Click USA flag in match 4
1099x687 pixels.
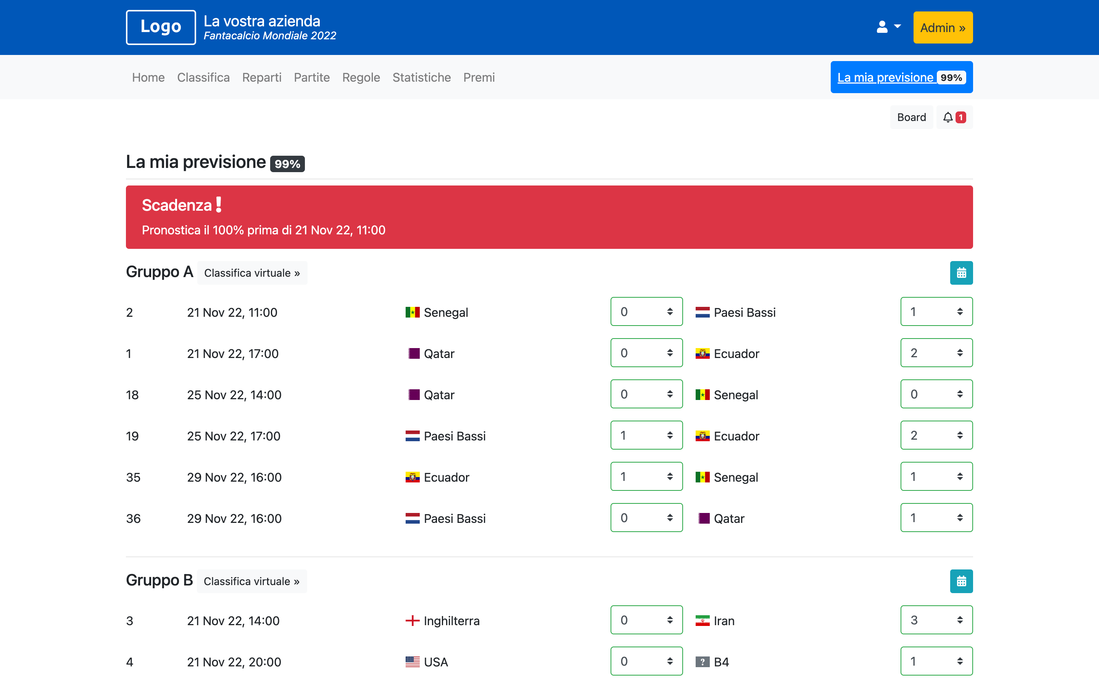tap(413, 662)
